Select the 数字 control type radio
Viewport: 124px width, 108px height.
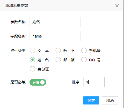coord(58,50)
